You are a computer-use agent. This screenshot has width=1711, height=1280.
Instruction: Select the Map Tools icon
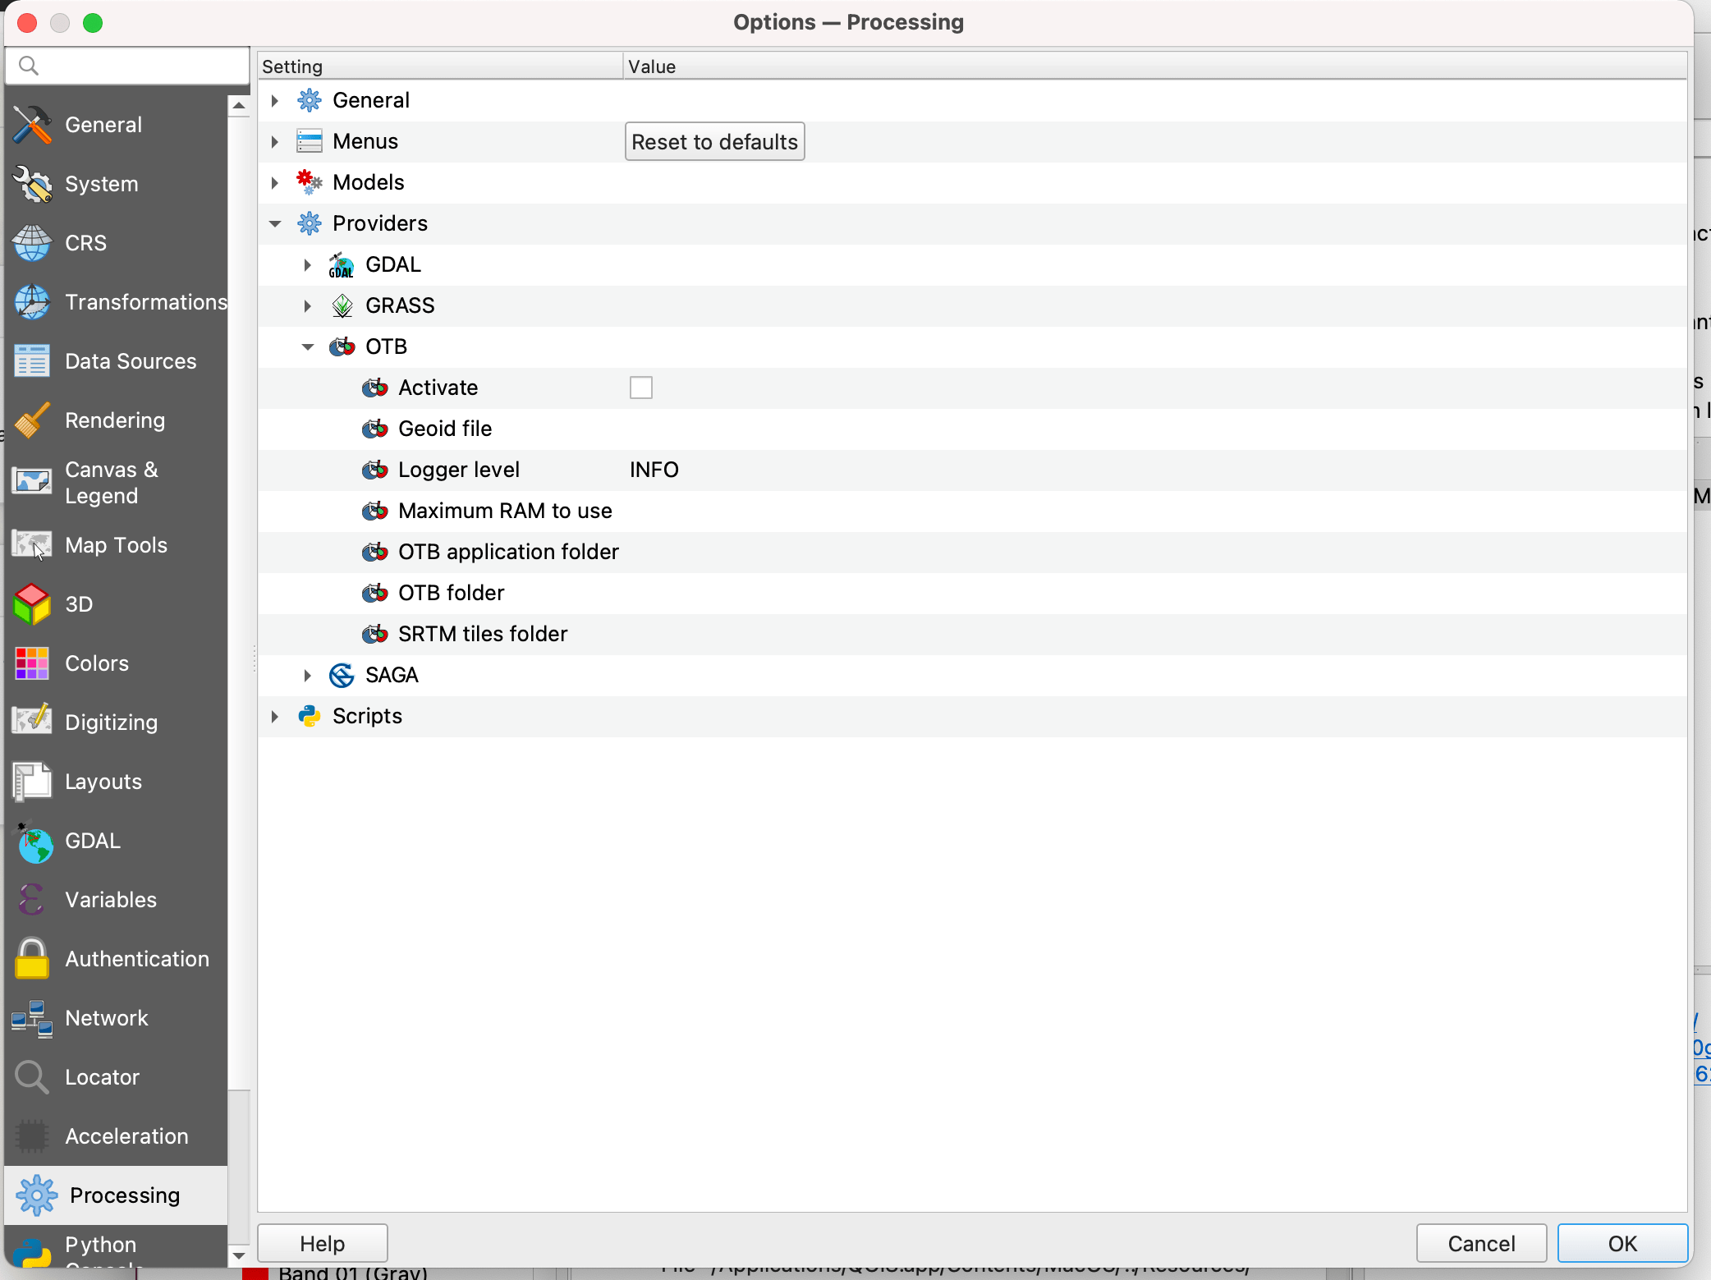pyautogui.click(x=31, y=544)
